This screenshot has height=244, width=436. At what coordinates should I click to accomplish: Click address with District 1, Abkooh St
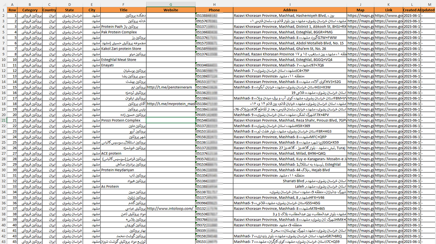coord(290,27)
